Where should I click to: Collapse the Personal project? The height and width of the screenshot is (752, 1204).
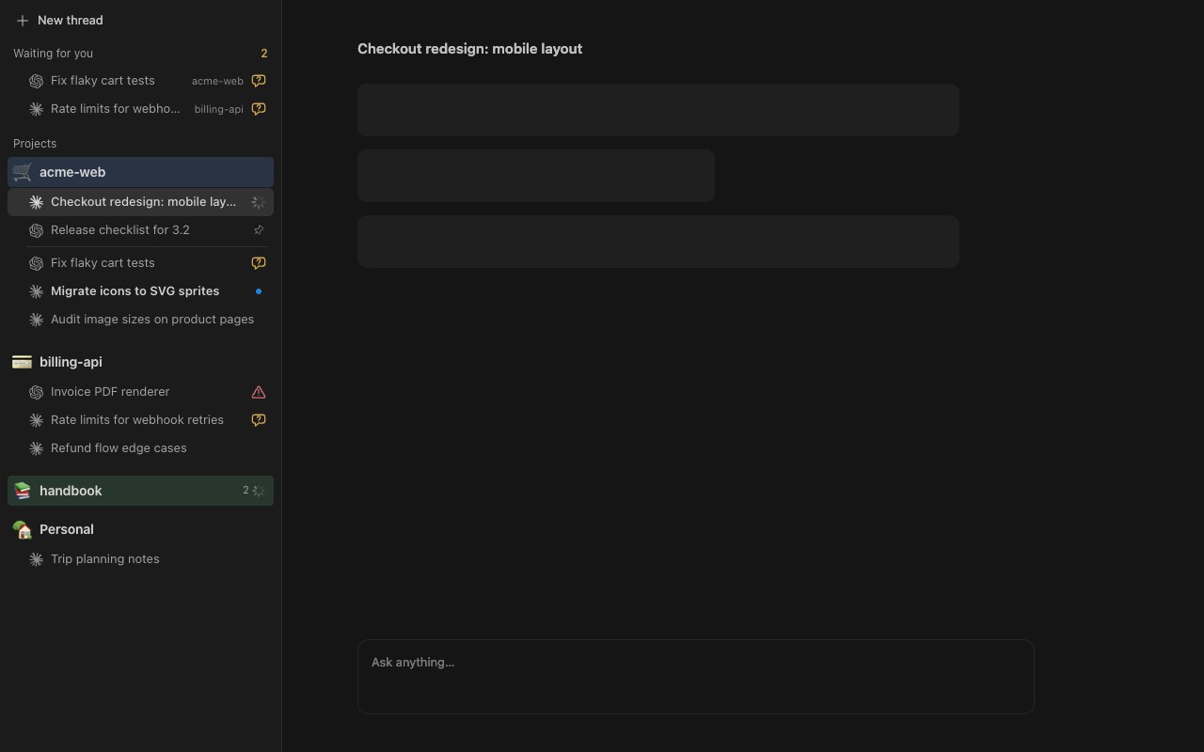pyautogui.click(x=140, y=529)
